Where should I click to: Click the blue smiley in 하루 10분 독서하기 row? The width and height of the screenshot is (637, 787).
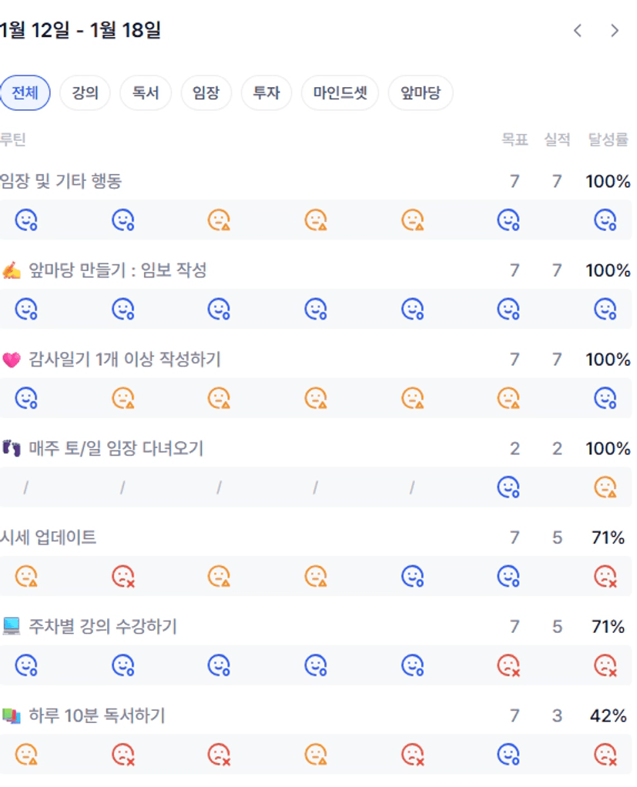tap(508, 754)
